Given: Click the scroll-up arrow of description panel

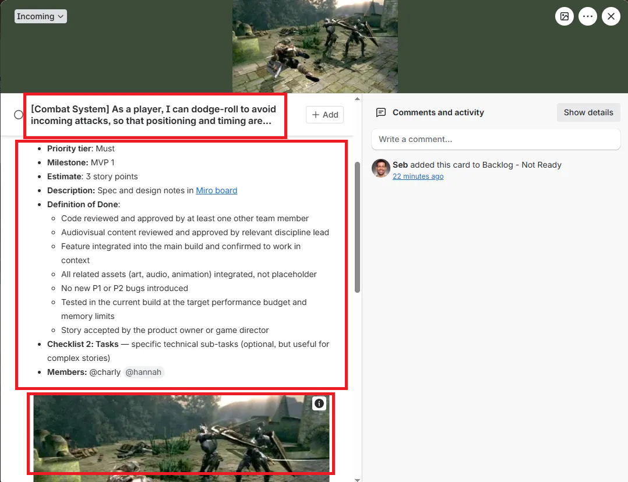Looking at the screenshot, I should click(357, 98).
